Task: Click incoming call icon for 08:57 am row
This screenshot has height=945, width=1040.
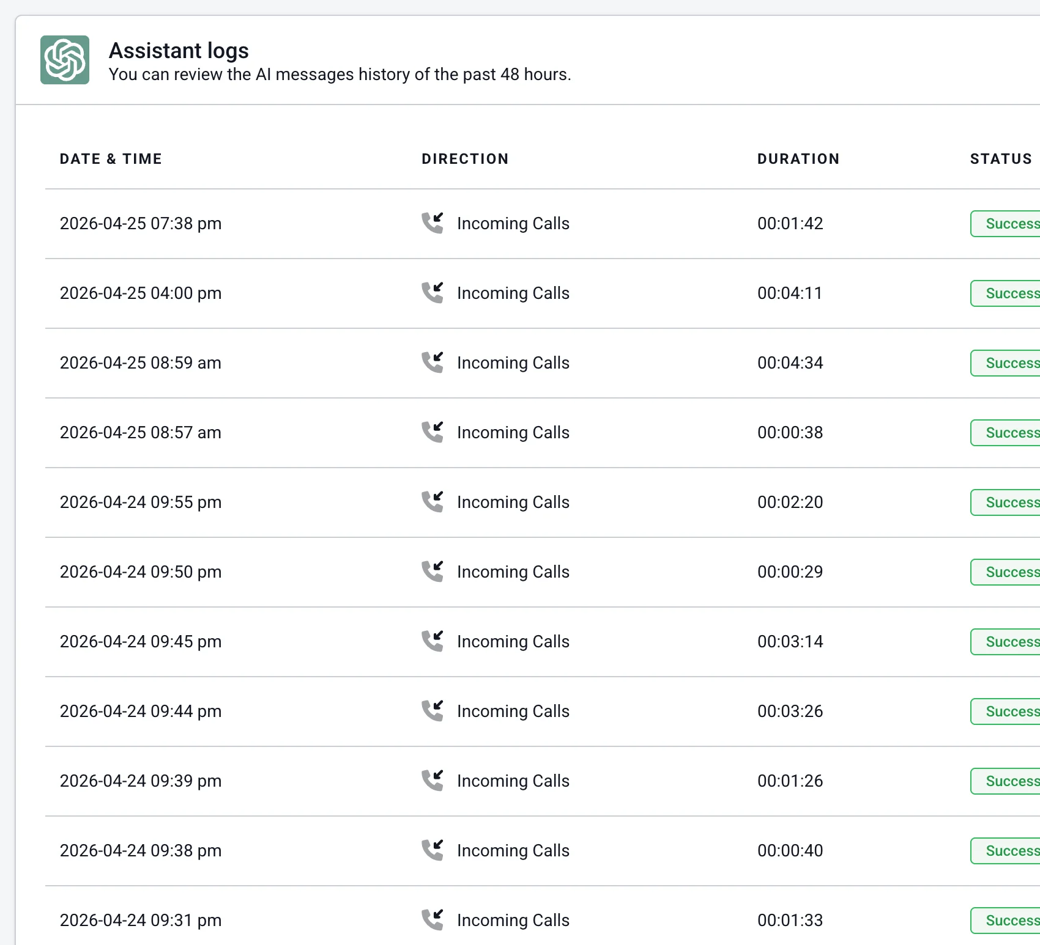Action: tap(433, 432)
